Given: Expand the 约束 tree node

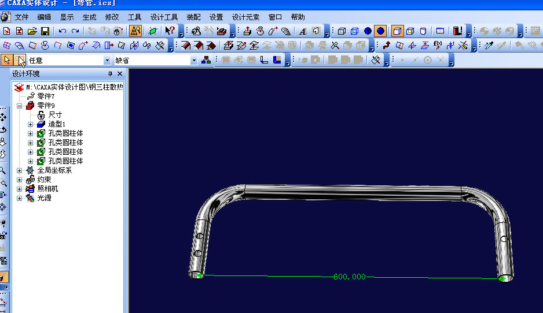Looking at the screenshot, I should (20, 180).
